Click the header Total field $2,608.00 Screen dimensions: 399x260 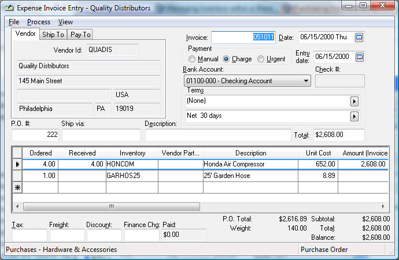[339, 135]
